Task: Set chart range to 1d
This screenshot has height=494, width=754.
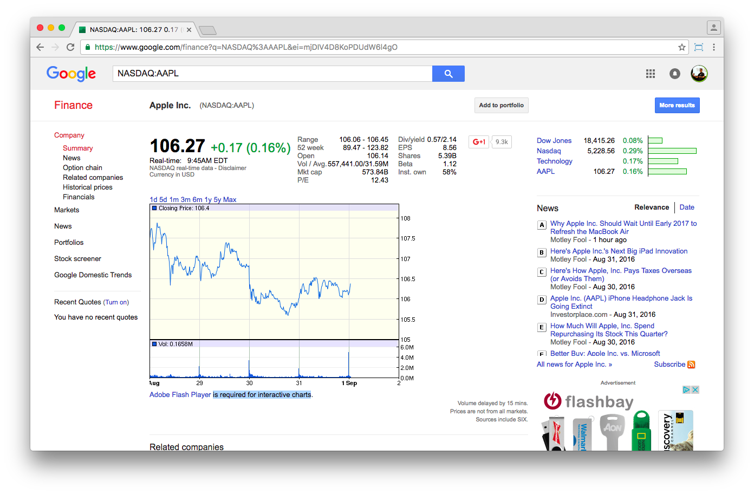Action: [153, 200]
